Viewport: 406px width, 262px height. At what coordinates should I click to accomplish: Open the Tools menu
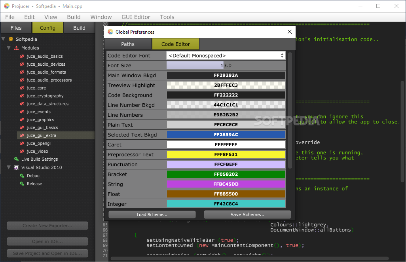click(x=167, y=17)
